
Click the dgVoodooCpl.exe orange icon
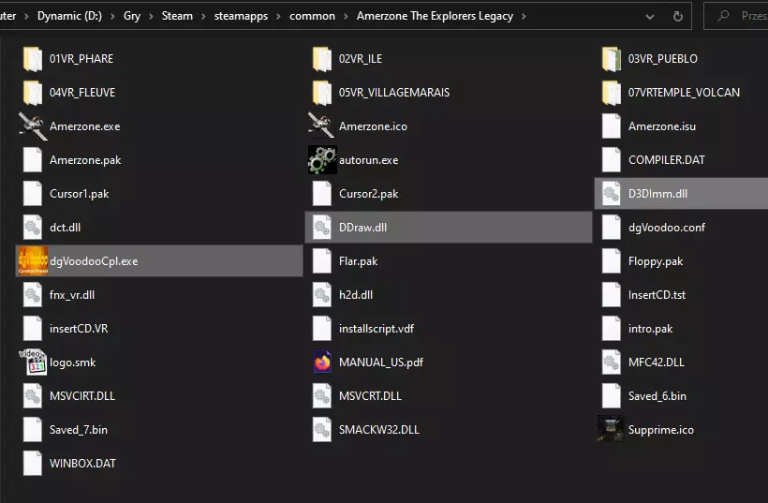pos(33,261)
